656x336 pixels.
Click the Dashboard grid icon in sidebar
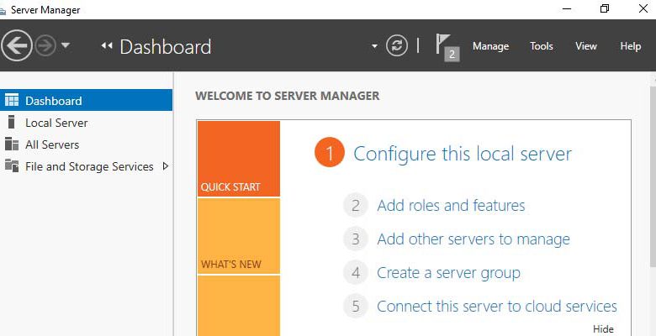pos(12,100)
